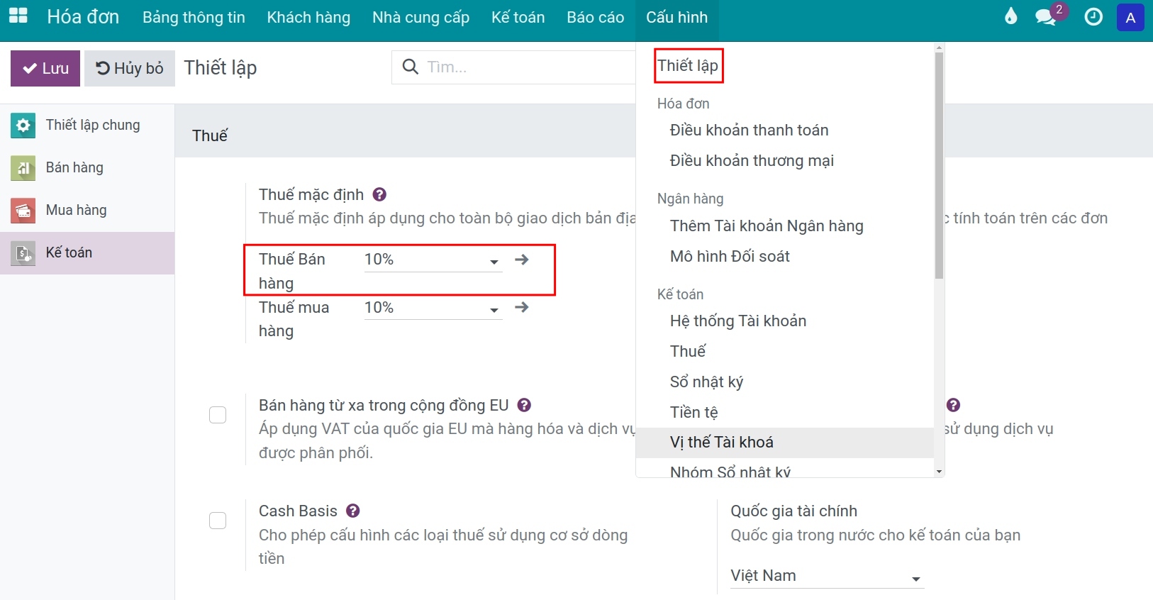The height and width of the screenshot is (600, 1153).
Task: Select Thiết lập in the Cấu hình dropdown
Action: pyautogui.click(x=688, y=65)
